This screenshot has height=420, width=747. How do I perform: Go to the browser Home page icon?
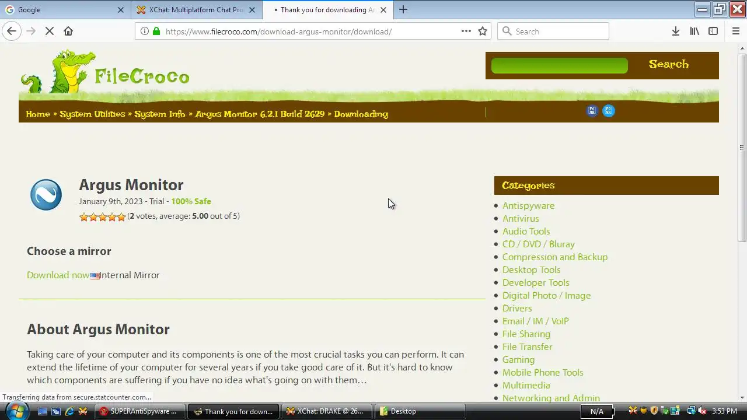[x=68, y=31]
